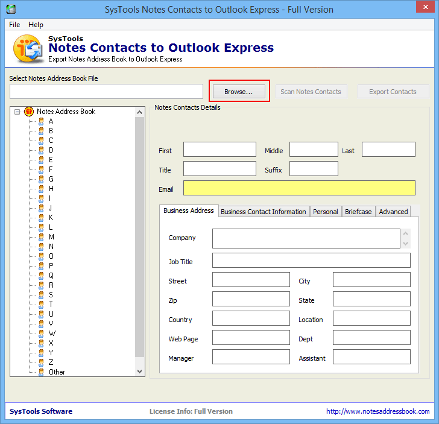Click the tree scrollbar up arrow
This screenshot has height=424, width=439.
(x=139, y=112)
